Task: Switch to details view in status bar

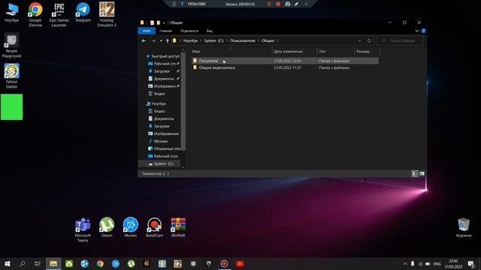Action: [x=414, y=173]
